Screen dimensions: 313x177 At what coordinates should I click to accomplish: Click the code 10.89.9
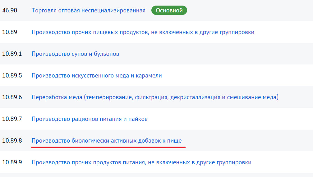pyautogui.click(x=12, y=162)
